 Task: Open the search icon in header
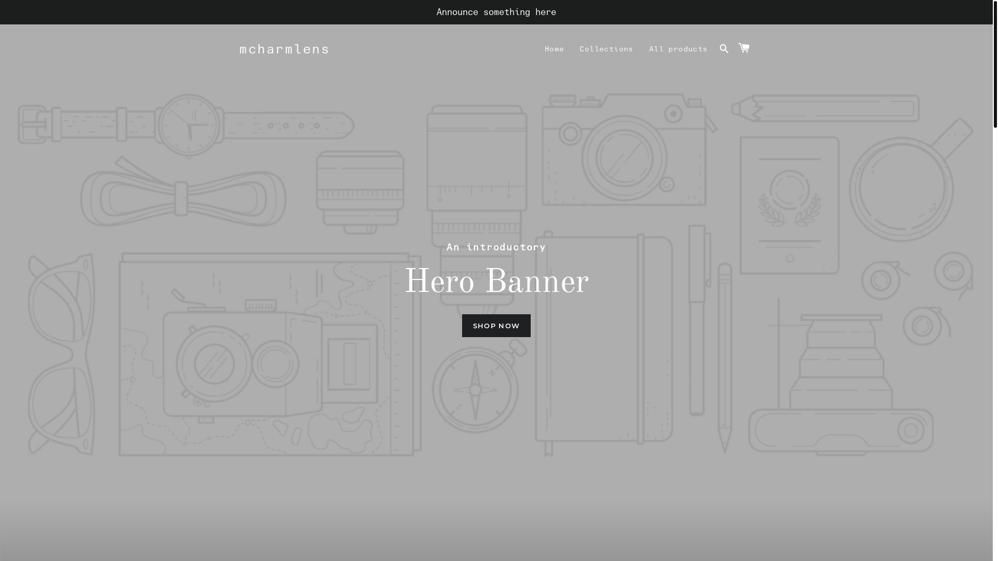(724, 48)
